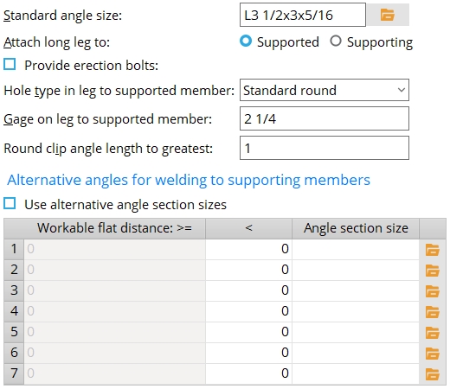Click Round clip angle length field

coord(325,148)
